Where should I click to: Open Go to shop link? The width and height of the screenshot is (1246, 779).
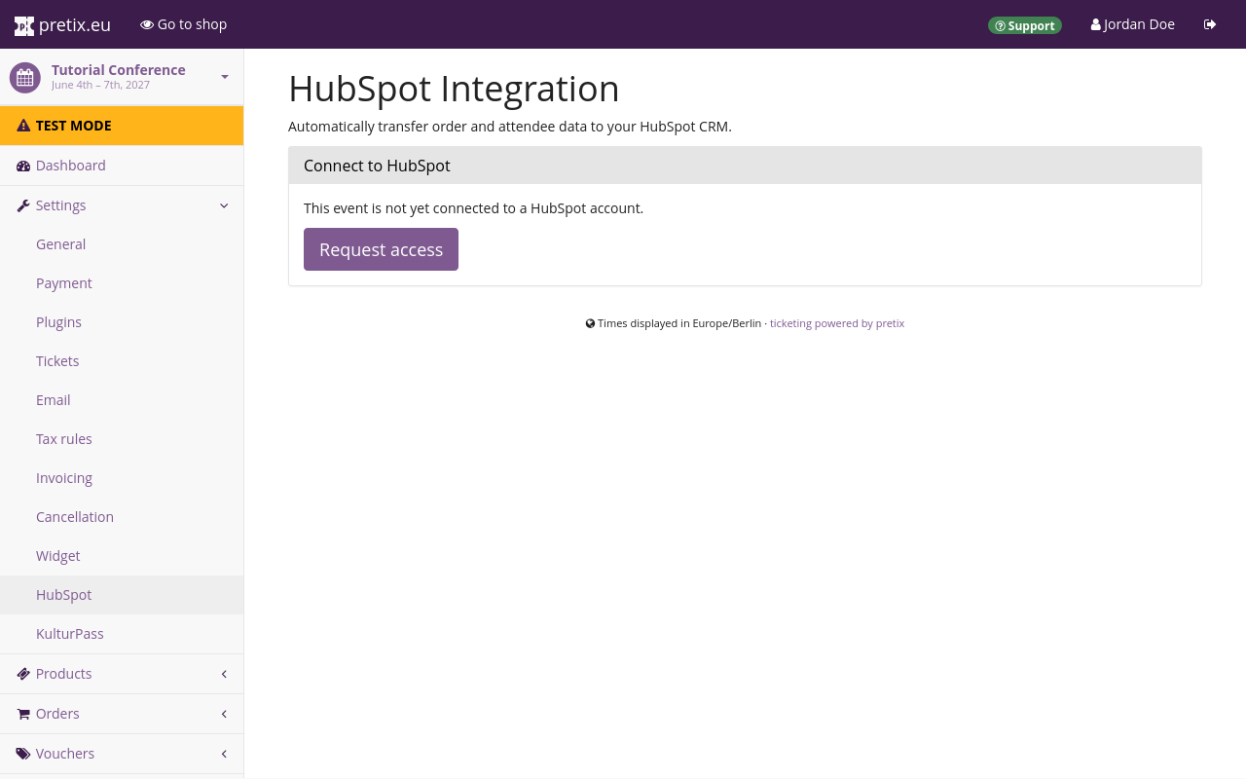[x=184, y=24]
